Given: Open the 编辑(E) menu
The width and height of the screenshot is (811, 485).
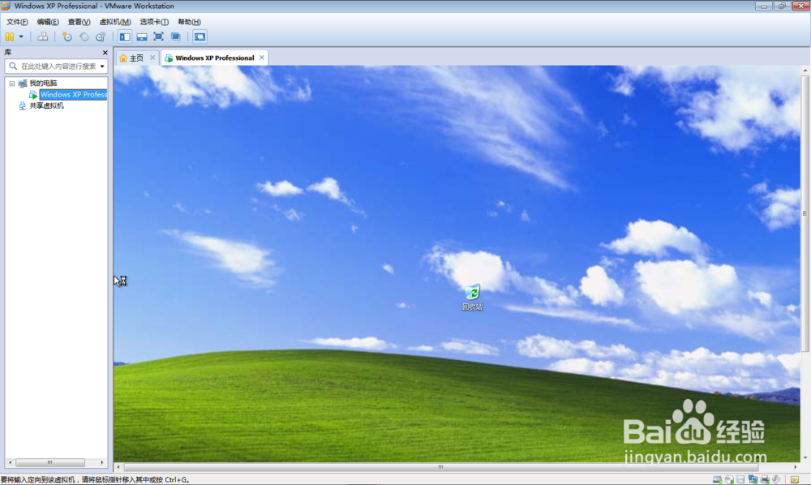Looking at the screenshot, I should point(48,22).
